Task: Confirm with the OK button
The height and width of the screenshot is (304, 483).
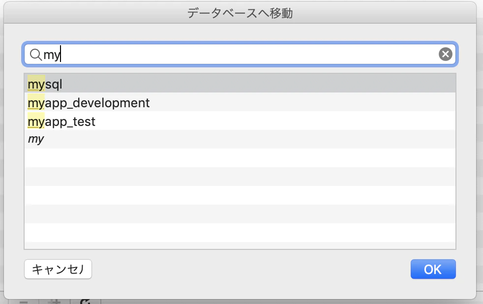Action: tap(433, 269)
